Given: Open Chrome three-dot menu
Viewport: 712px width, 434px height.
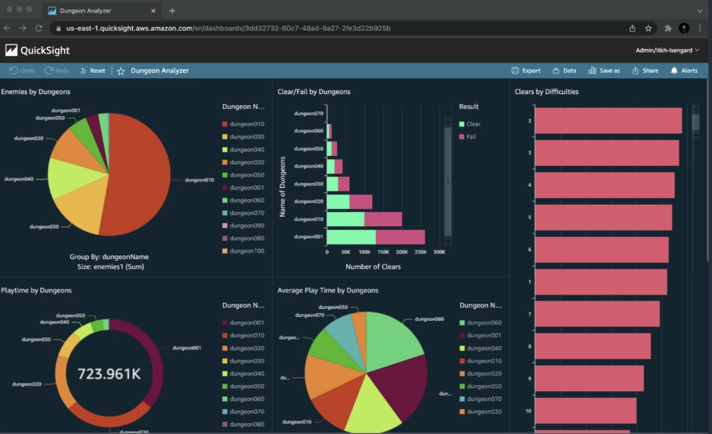Looking at the screenshot, I should [700, 28].
